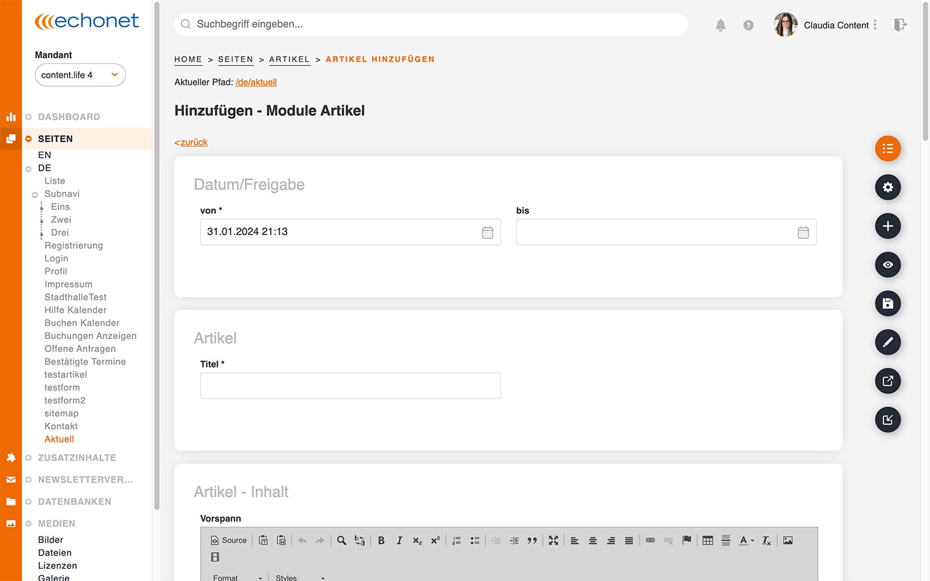Open text color picker in editor toolbar
Viewport: 930px width, 581px height.
click(746, 540)
